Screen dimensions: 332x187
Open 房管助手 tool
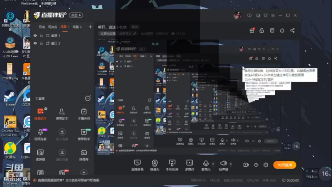[62, 114]
